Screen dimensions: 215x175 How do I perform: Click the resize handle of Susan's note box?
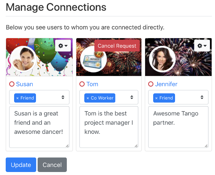67,146
